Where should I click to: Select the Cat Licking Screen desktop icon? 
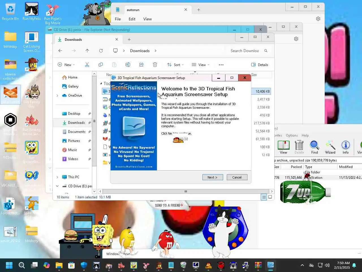click(32, 42)
